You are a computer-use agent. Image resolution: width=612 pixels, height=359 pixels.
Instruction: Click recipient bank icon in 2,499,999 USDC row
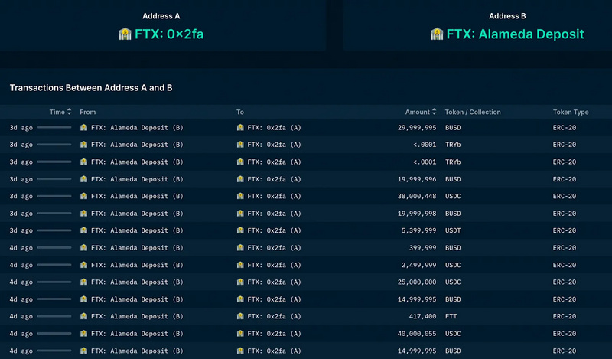(240, 266)
